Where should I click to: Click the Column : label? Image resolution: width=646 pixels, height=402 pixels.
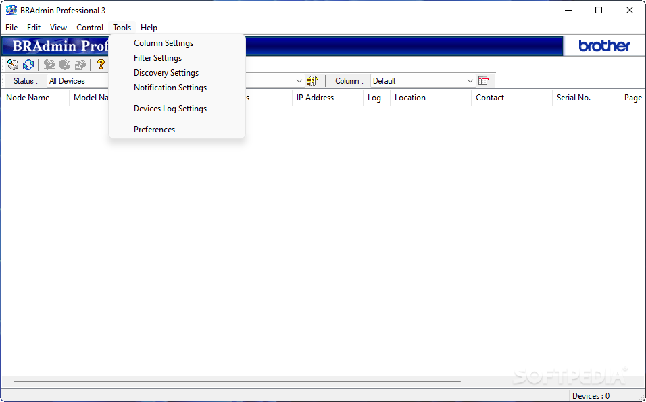tap(349, 81)
